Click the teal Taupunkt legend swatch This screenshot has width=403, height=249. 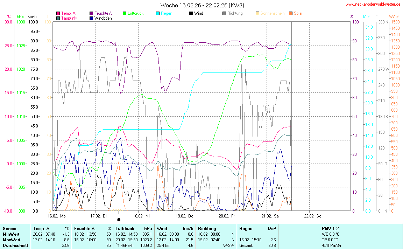(58, 18)
